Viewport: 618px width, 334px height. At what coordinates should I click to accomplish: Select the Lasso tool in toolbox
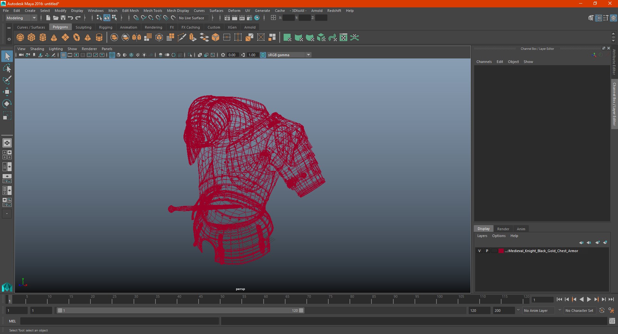[x=7, y=68]
